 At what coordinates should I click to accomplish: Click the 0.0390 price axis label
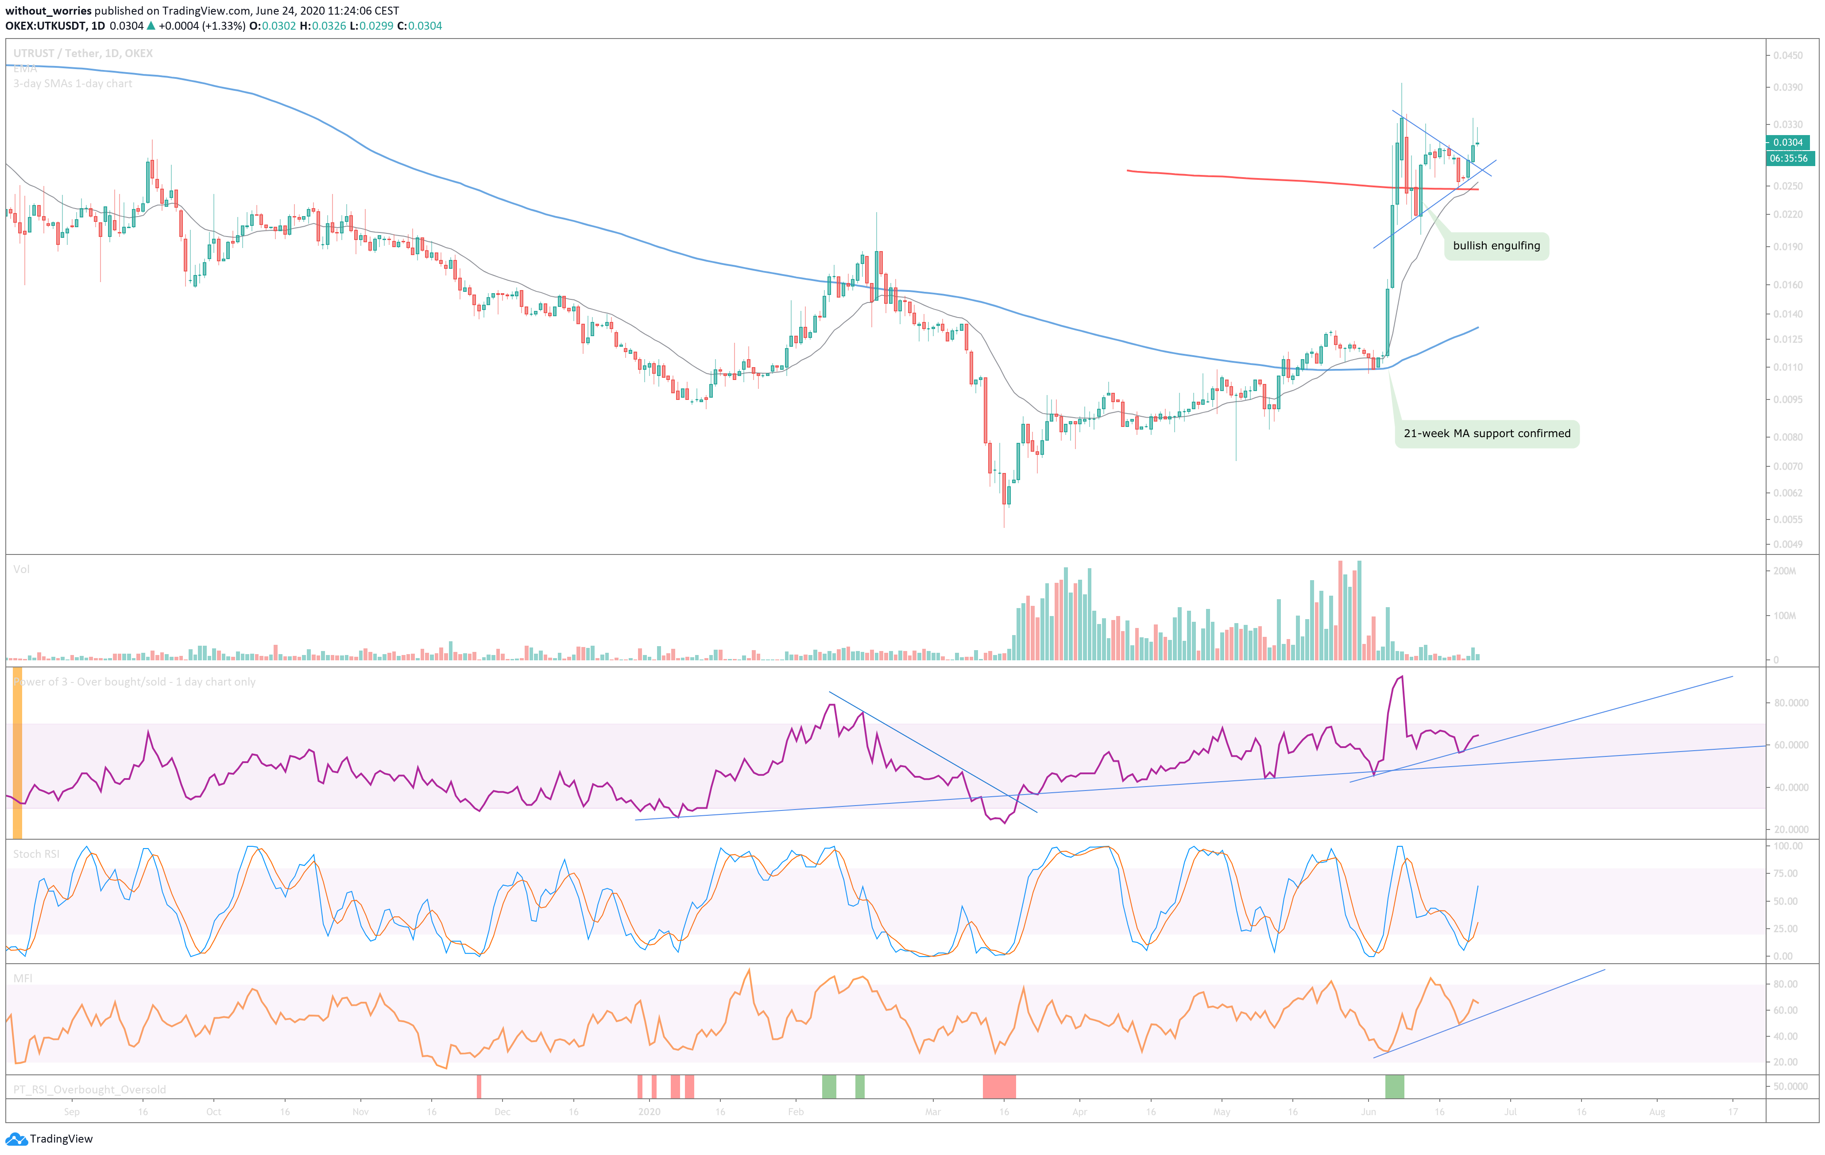[1788, 87]
